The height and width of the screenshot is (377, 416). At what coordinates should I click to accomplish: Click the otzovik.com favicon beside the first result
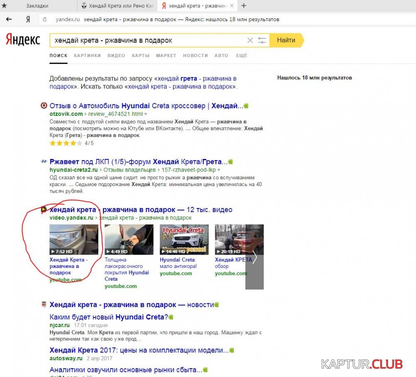(44, 106)
